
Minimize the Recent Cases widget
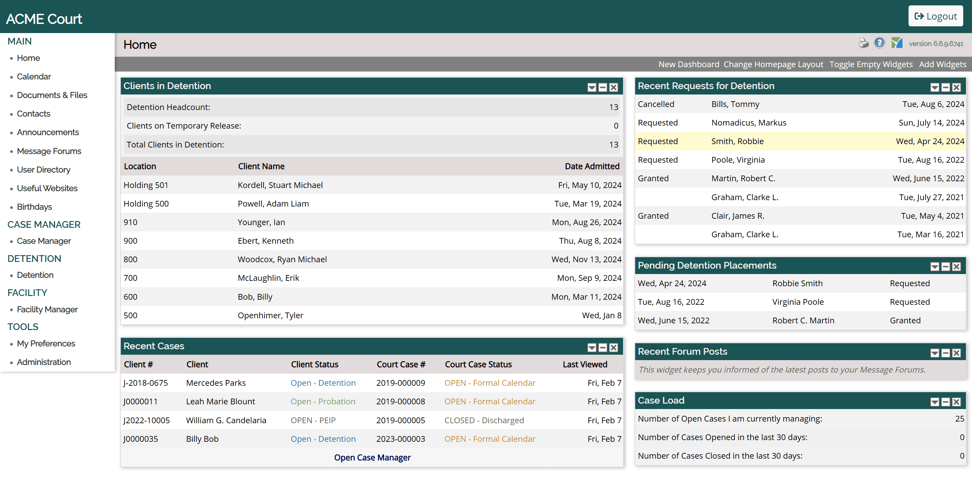pos(602,348)
